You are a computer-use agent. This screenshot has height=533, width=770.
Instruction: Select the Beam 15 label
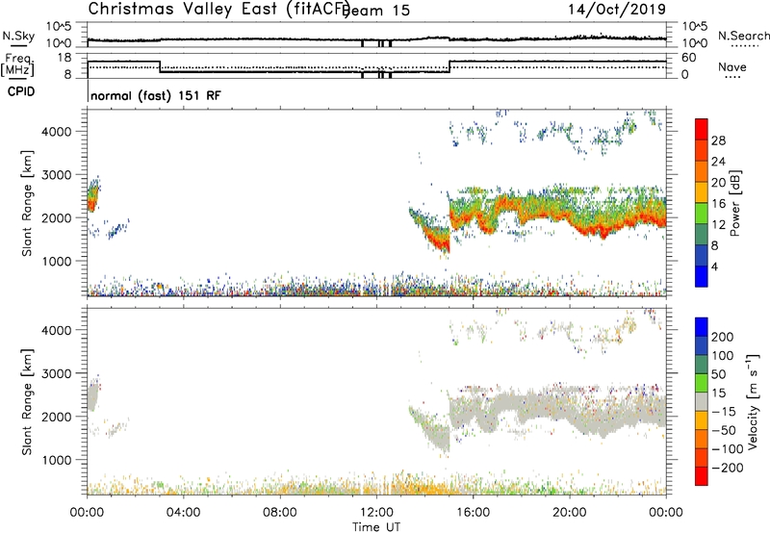377,11
